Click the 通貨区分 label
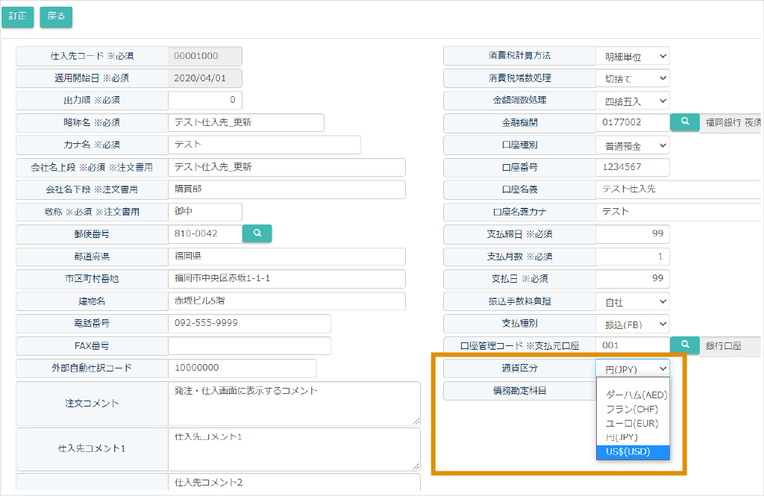 pyautogui.click(x=519, y=368)
